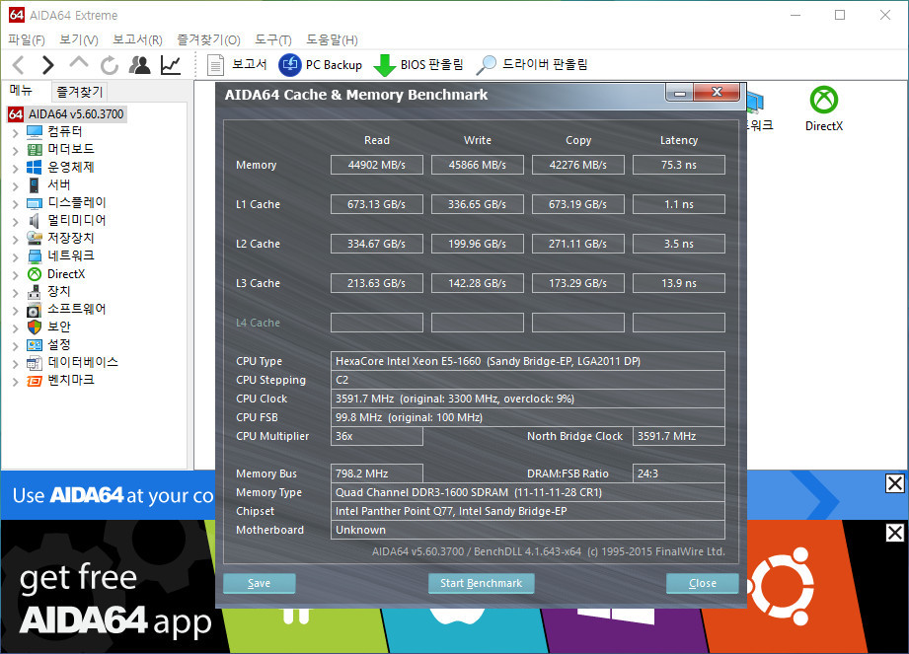
Task: Click Memory Read value 44902 MB/s
Action: 377,165
